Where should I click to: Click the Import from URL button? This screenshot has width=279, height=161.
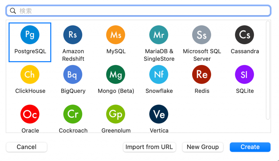[x=149, y=147]
